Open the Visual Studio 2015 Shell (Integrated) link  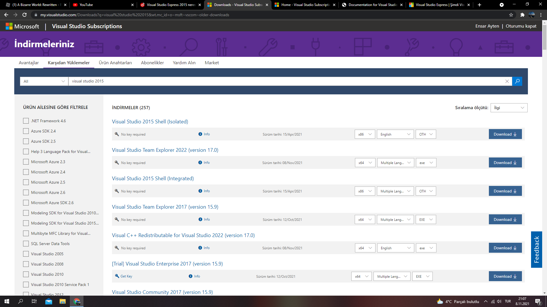(153, 179)
